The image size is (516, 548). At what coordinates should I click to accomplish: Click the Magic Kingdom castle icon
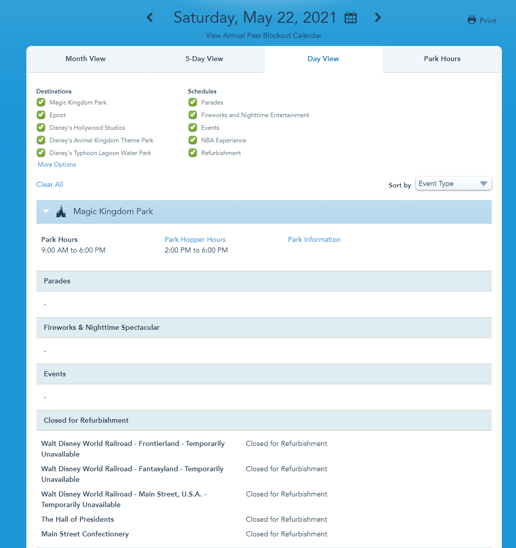pyautogui.click(x=61, y=212)
